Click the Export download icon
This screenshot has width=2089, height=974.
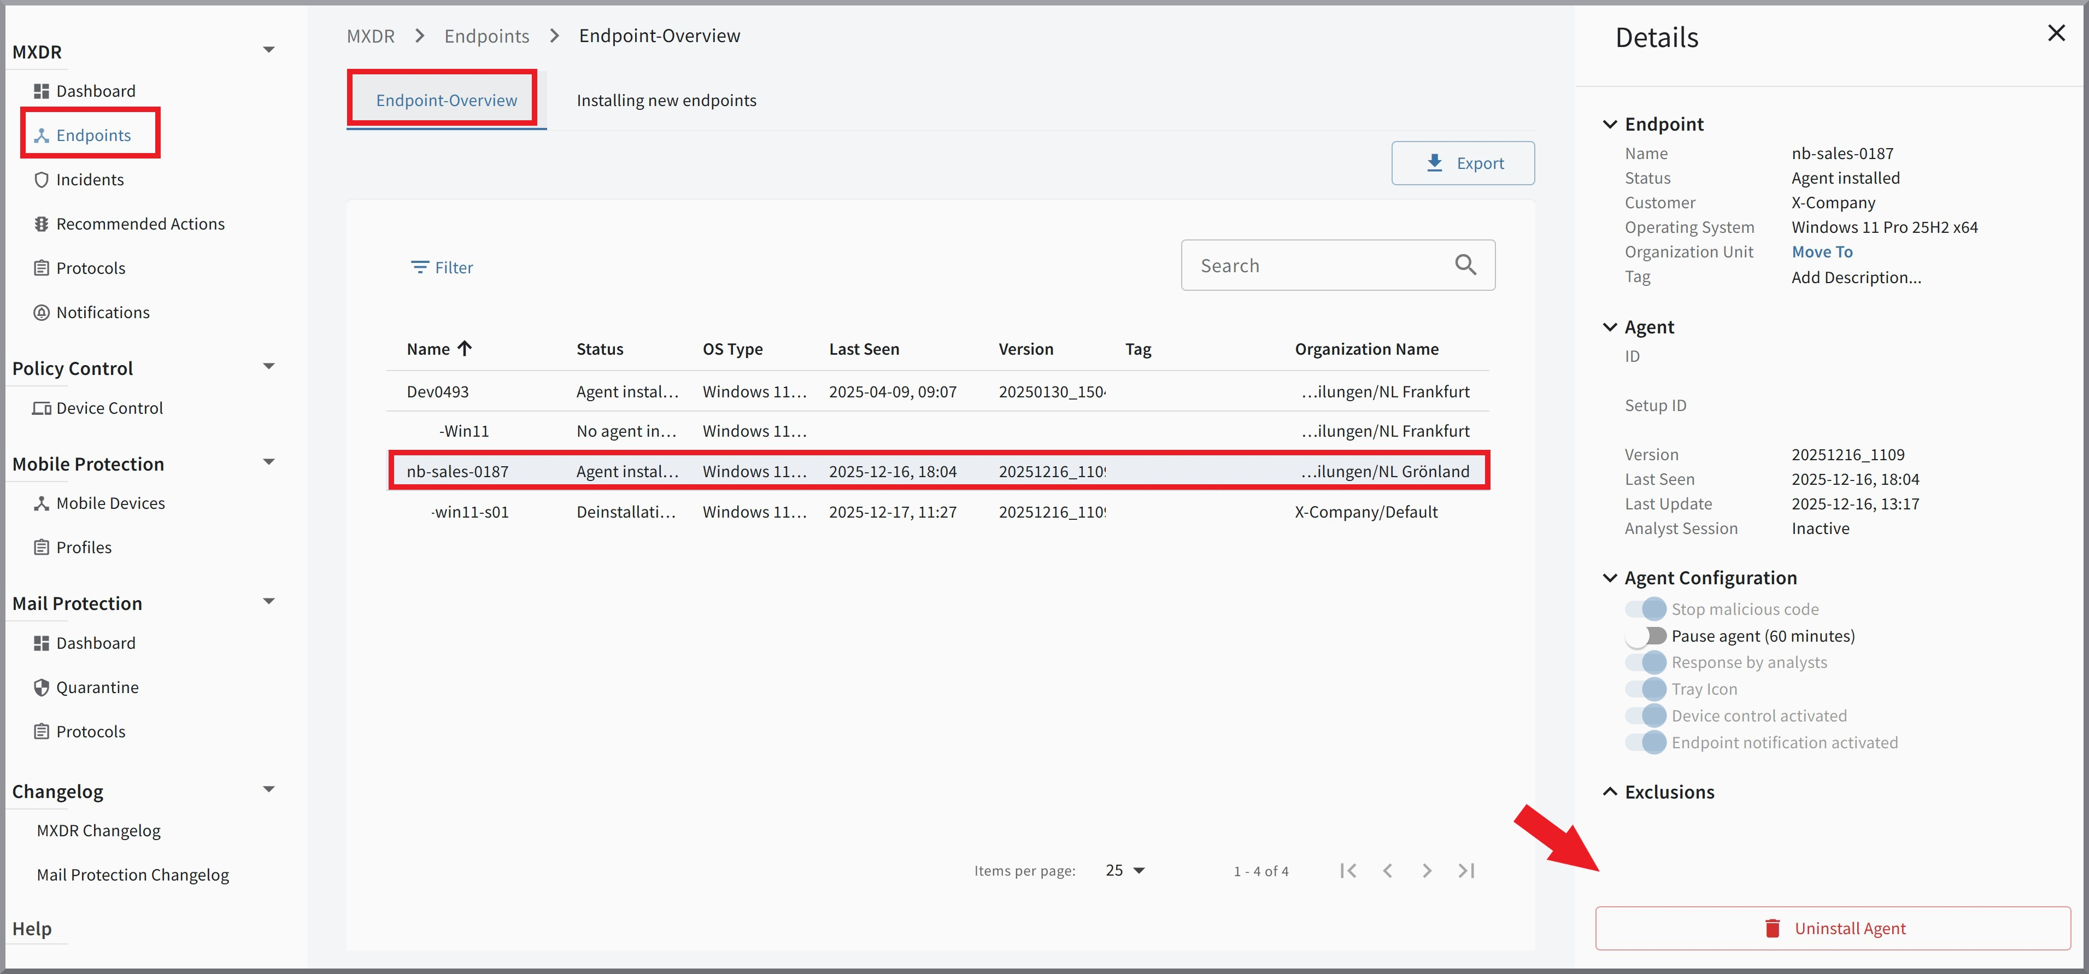pos(1435,162)
